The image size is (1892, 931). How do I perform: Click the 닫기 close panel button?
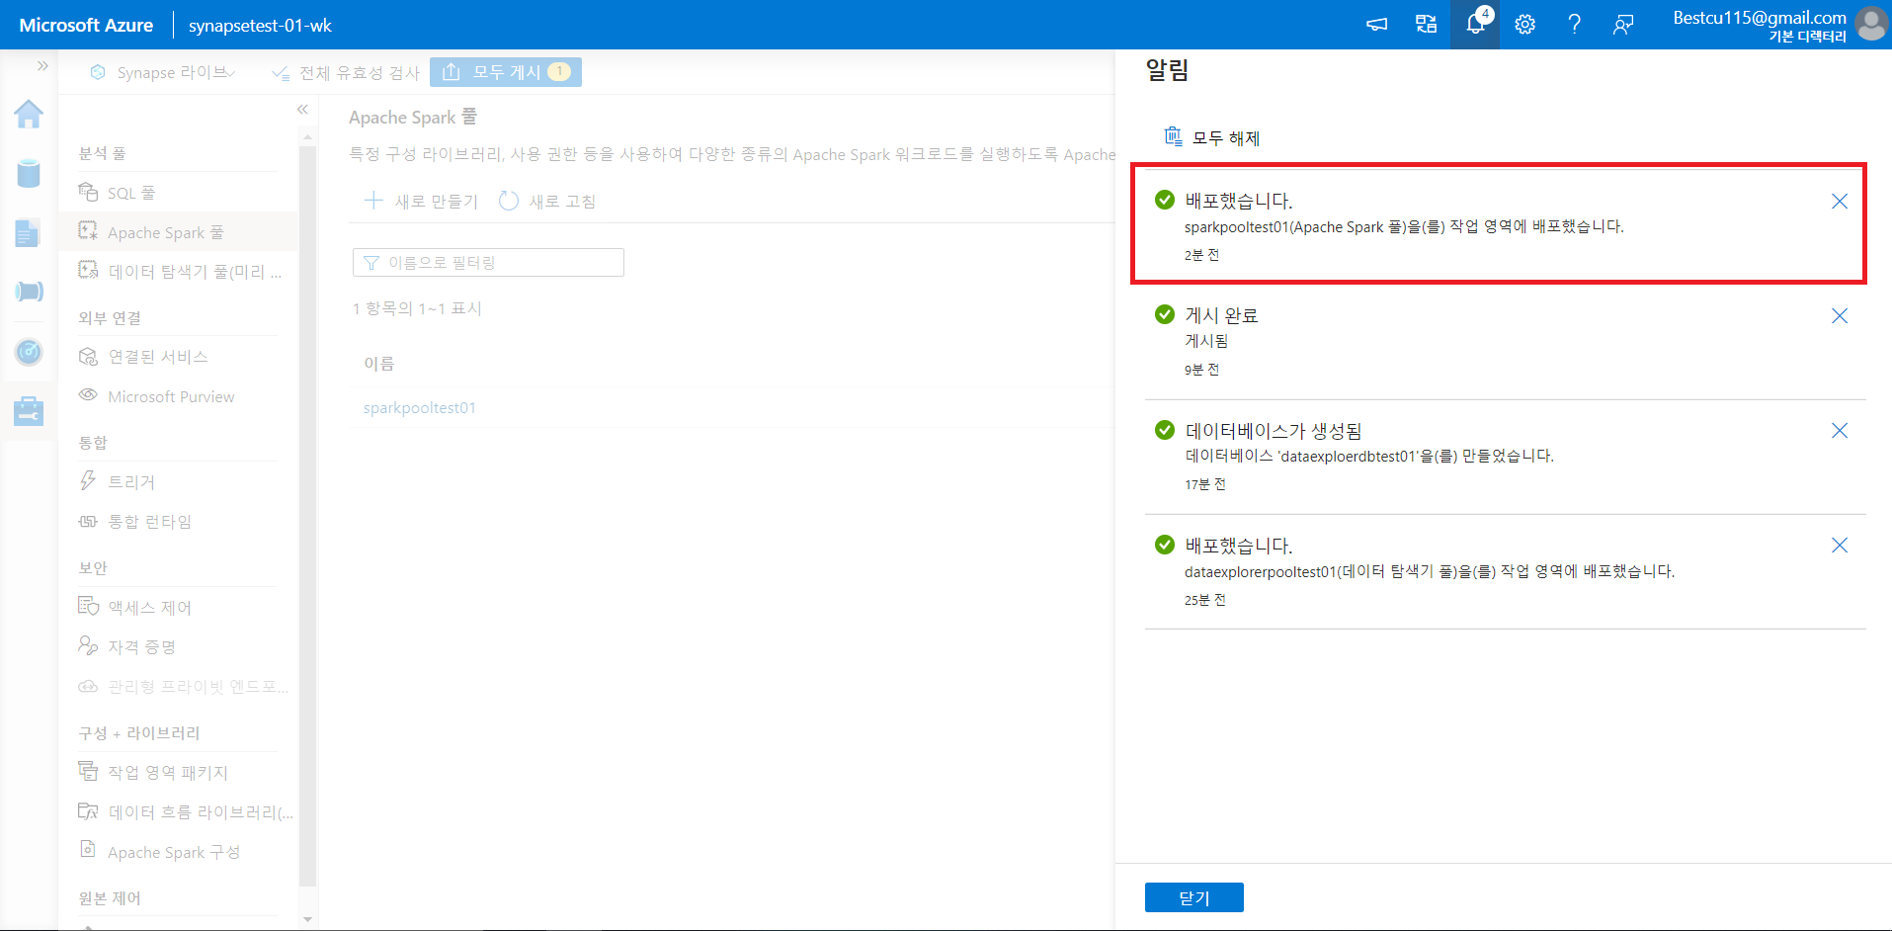click(x=1193, y=897)
